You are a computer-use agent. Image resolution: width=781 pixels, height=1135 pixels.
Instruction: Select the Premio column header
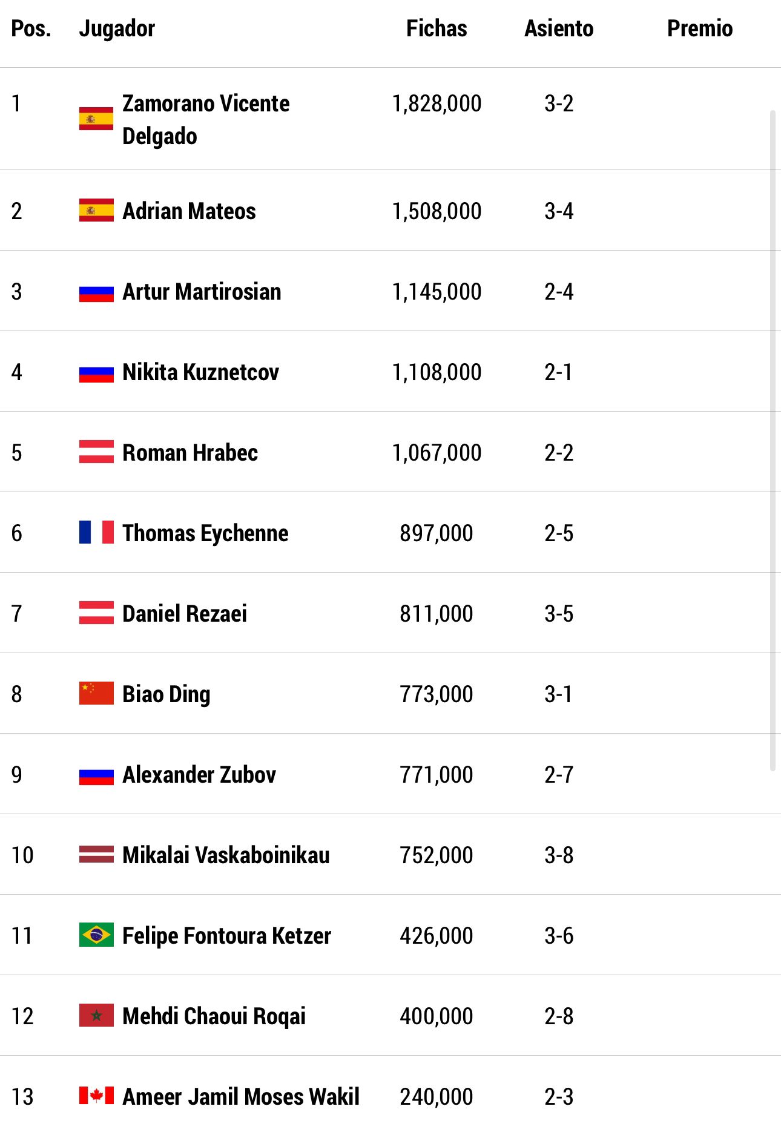700,28
